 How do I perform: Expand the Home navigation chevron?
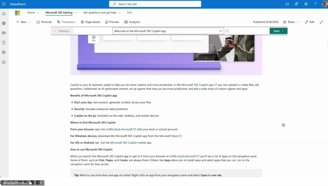(38, 13)
